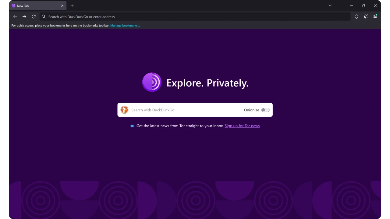
Task: Click the large Tor onion logo
Action: (152, 82)
